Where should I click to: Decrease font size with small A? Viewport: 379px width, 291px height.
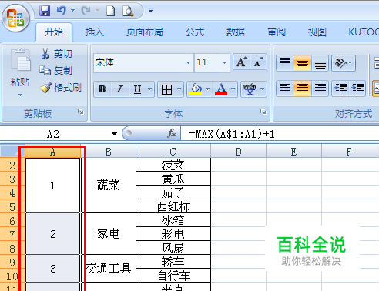[259, 62]
